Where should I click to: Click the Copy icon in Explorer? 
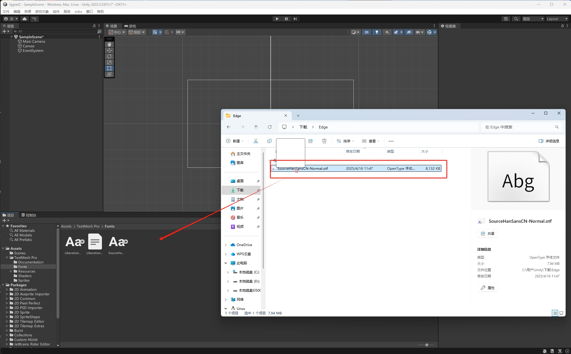tap(269, 141)
